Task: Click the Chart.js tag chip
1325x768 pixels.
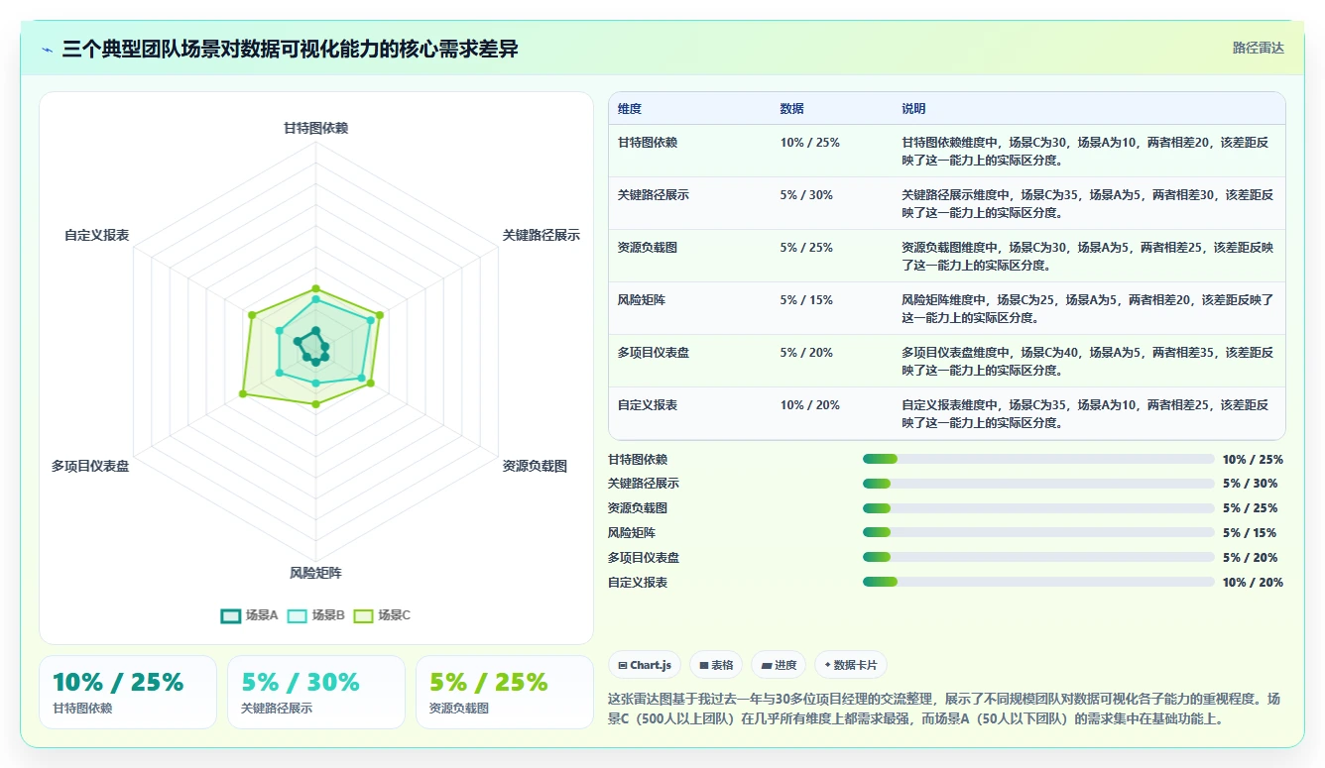Action: point(645,665)
